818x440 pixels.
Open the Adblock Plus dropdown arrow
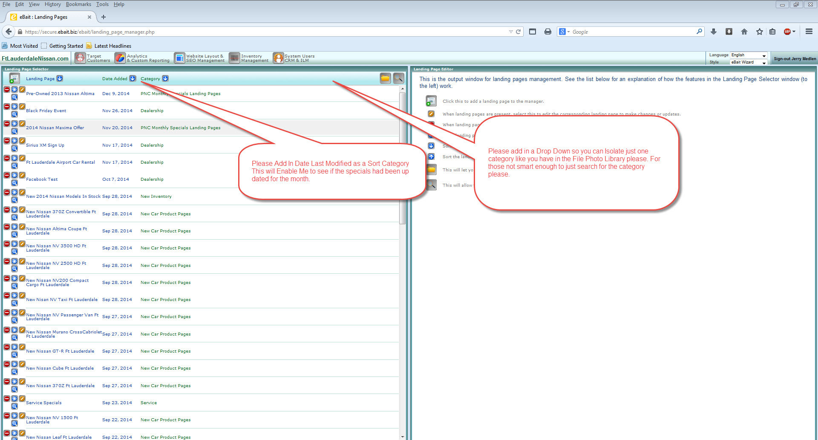(x=794, y=32)
